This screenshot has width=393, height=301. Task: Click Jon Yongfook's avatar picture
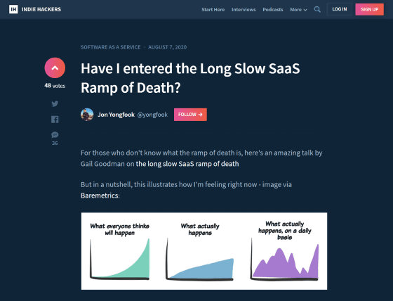87,115
